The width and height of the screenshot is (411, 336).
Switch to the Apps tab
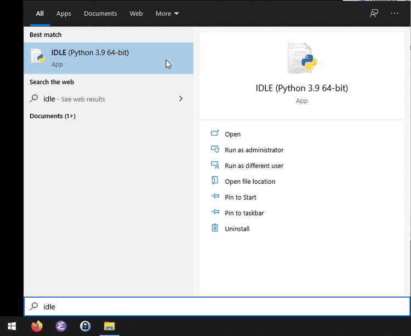(x=64, y=14)
